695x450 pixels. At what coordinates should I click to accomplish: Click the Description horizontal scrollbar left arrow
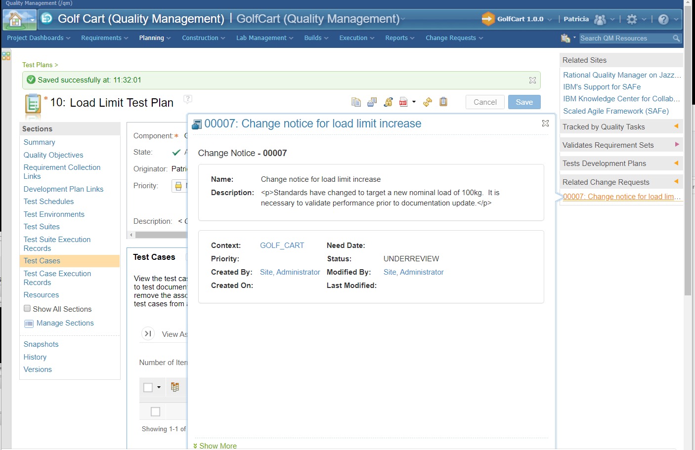tap(131, 235)
